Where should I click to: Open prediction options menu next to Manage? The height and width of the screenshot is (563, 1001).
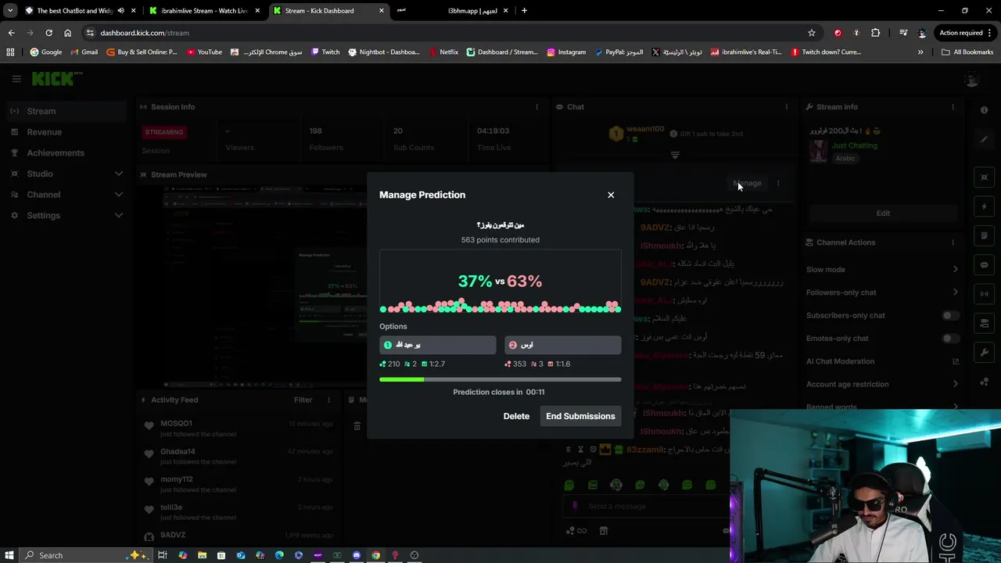[x=778, y=183]
